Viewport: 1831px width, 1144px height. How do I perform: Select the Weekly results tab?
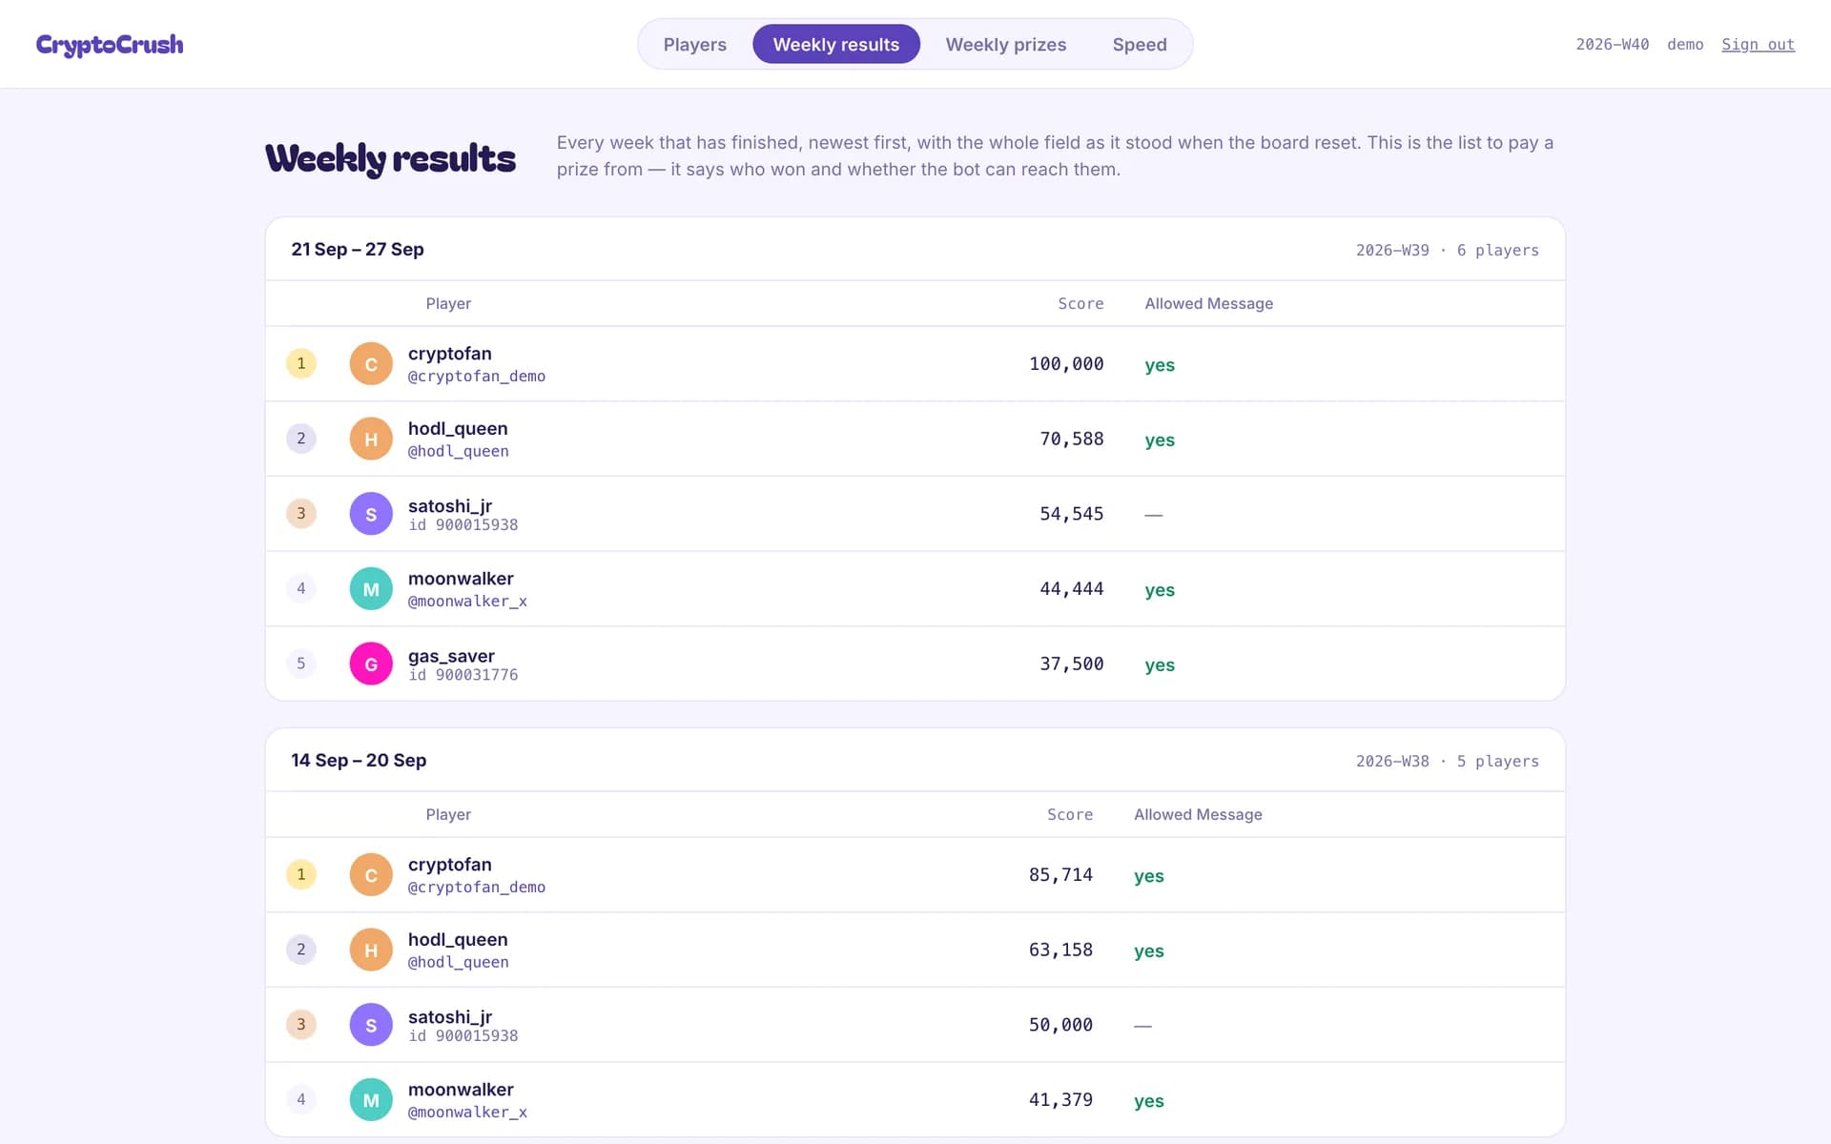836,45
